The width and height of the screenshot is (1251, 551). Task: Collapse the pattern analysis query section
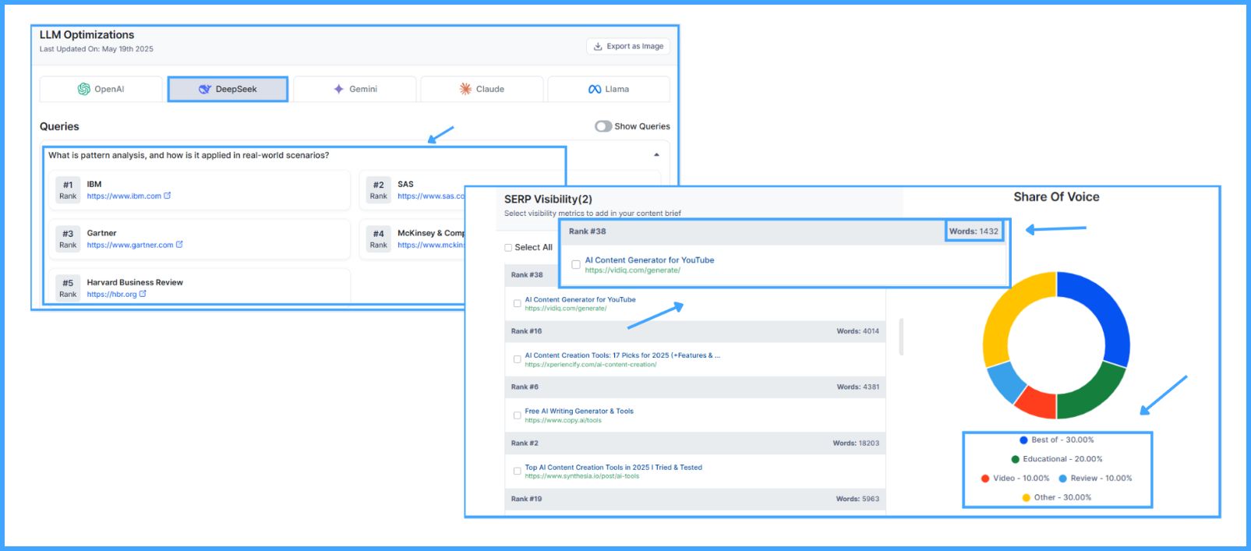pos(656,155)
